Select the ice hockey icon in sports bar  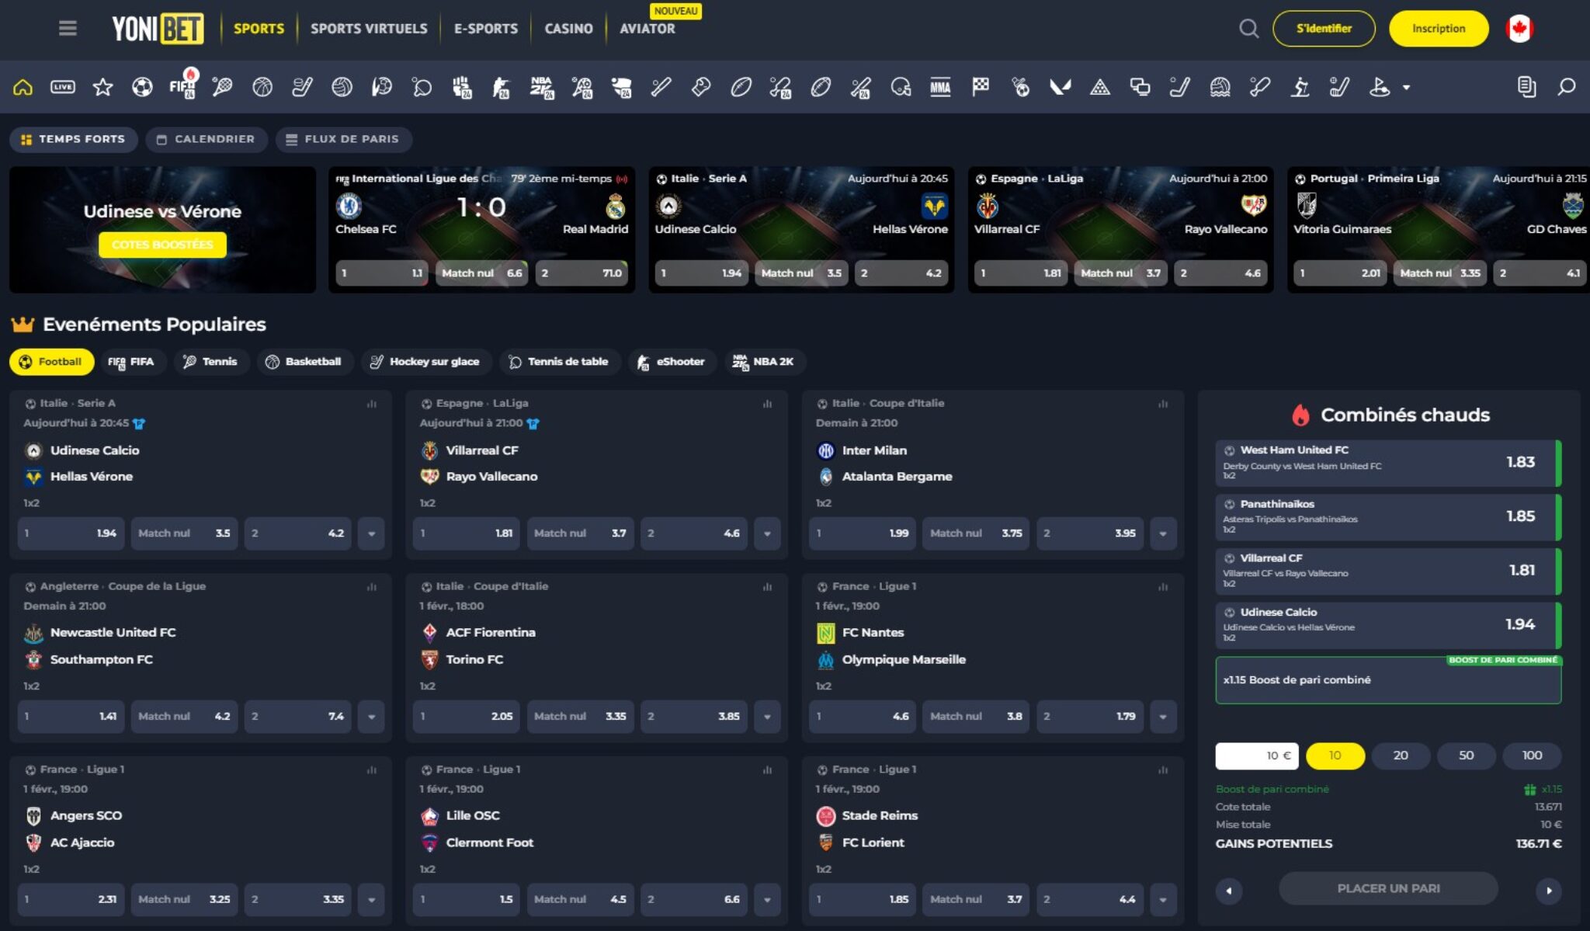pyautogui.click(x=302, y=87)
